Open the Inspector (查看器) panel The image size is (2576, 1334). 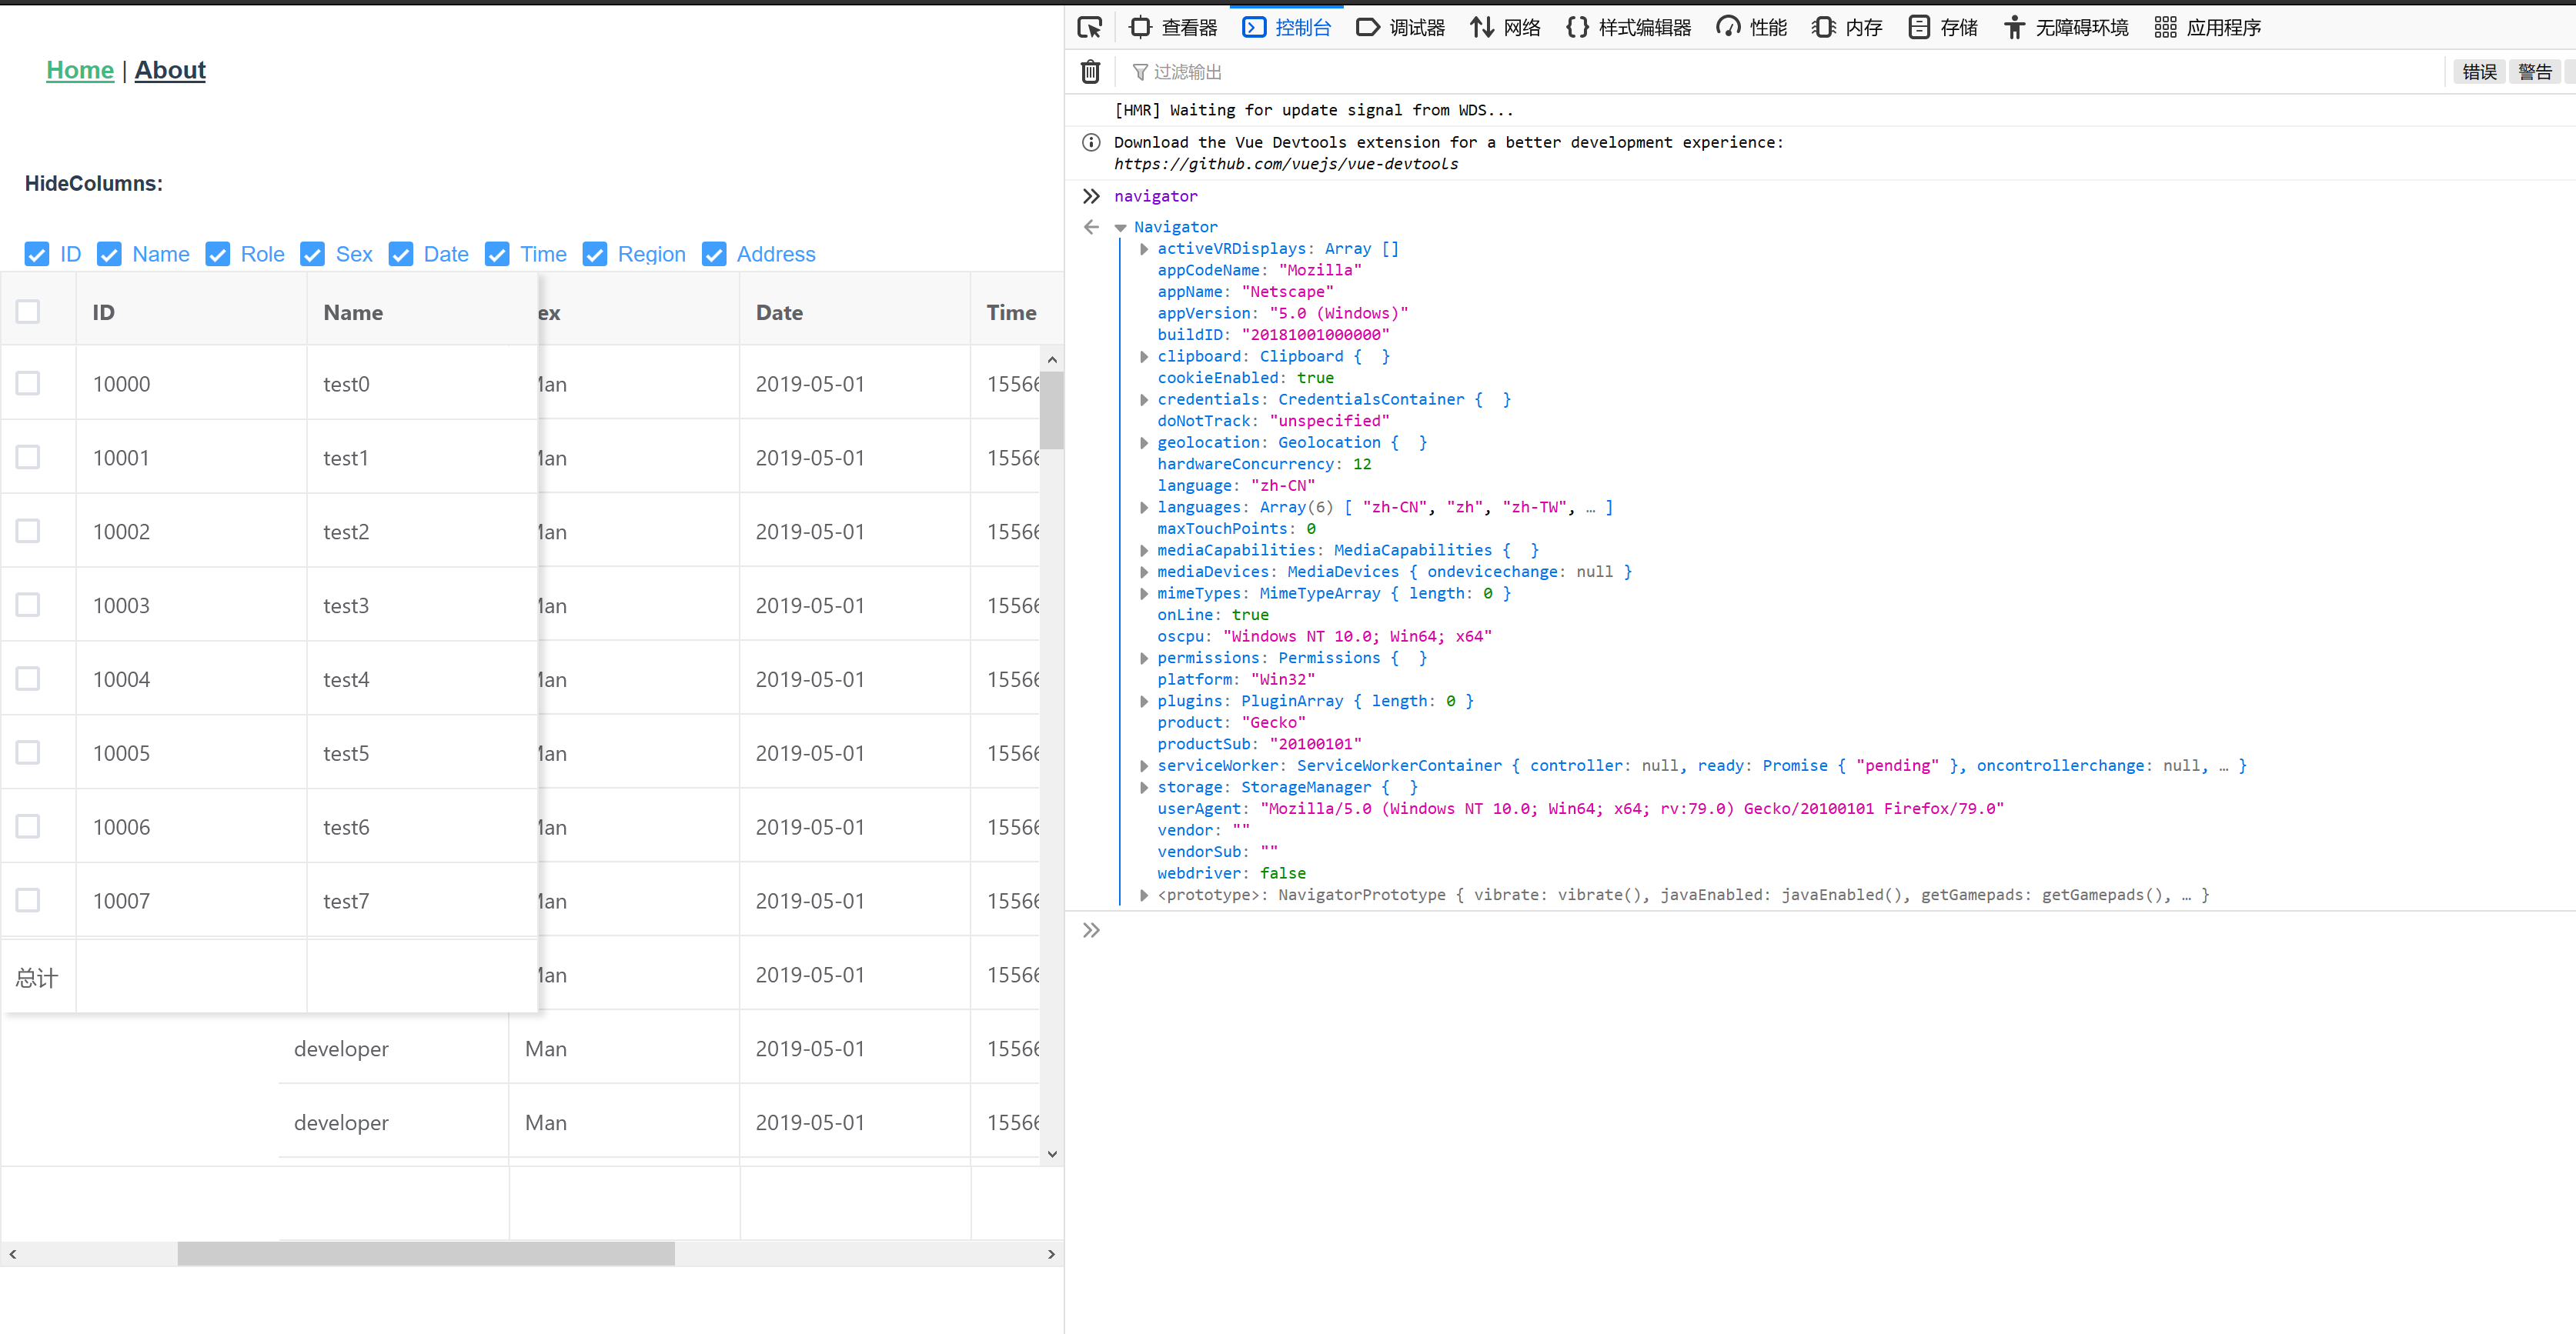[x=1172, y=27]
